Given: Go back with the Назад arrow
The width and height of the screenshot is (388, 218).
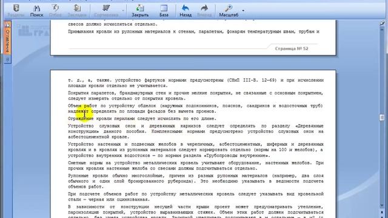Looking at the screenshot, I should pyautogui.click(x=186, y=11).
